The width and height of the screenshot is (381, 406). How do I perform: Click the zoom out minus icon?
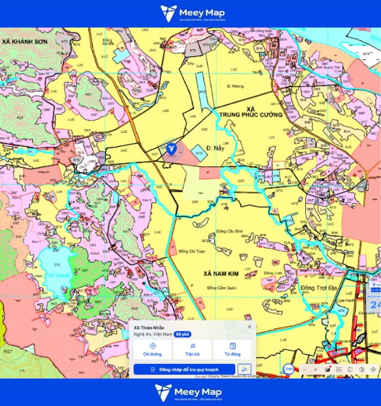pos(304,370)
